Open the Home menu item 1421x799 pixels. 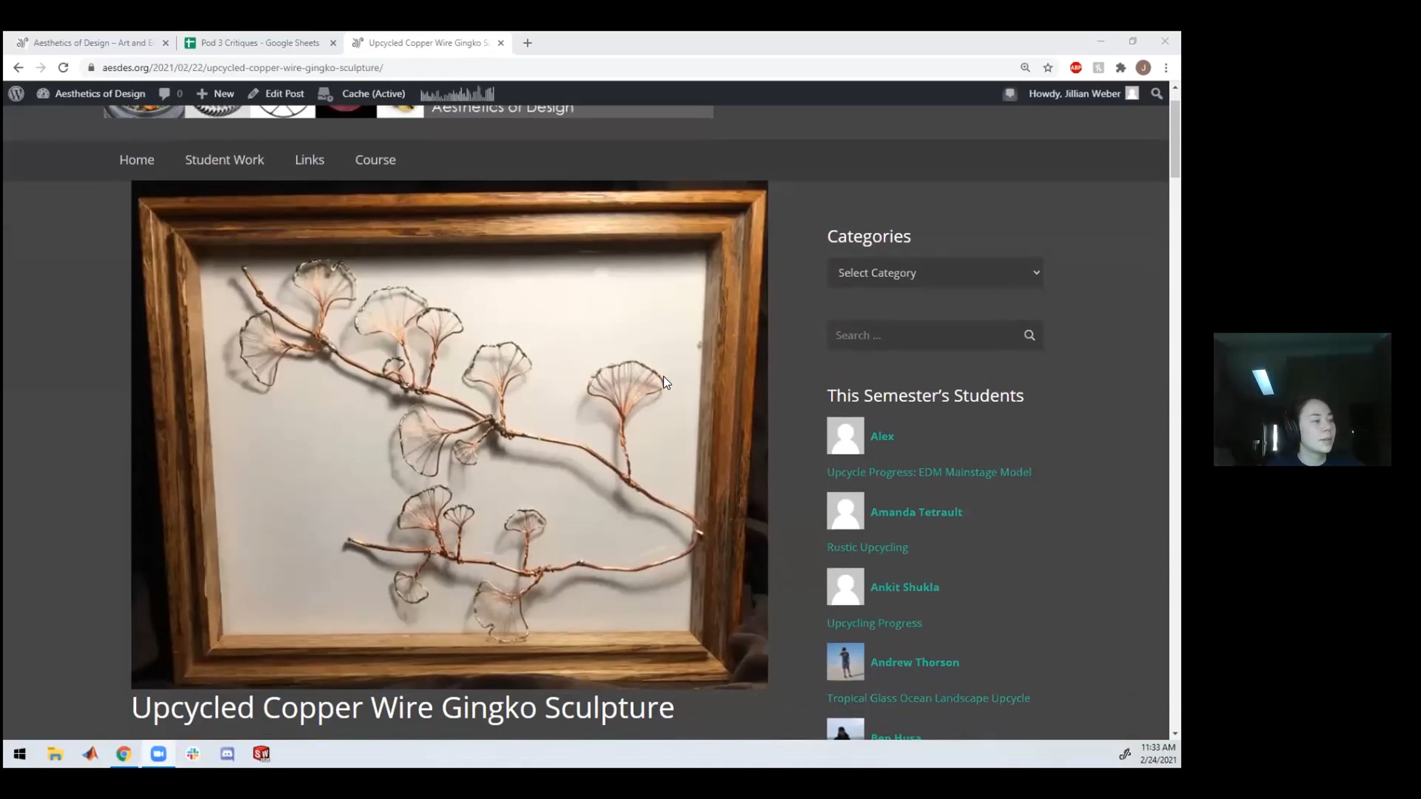[137, 160]
